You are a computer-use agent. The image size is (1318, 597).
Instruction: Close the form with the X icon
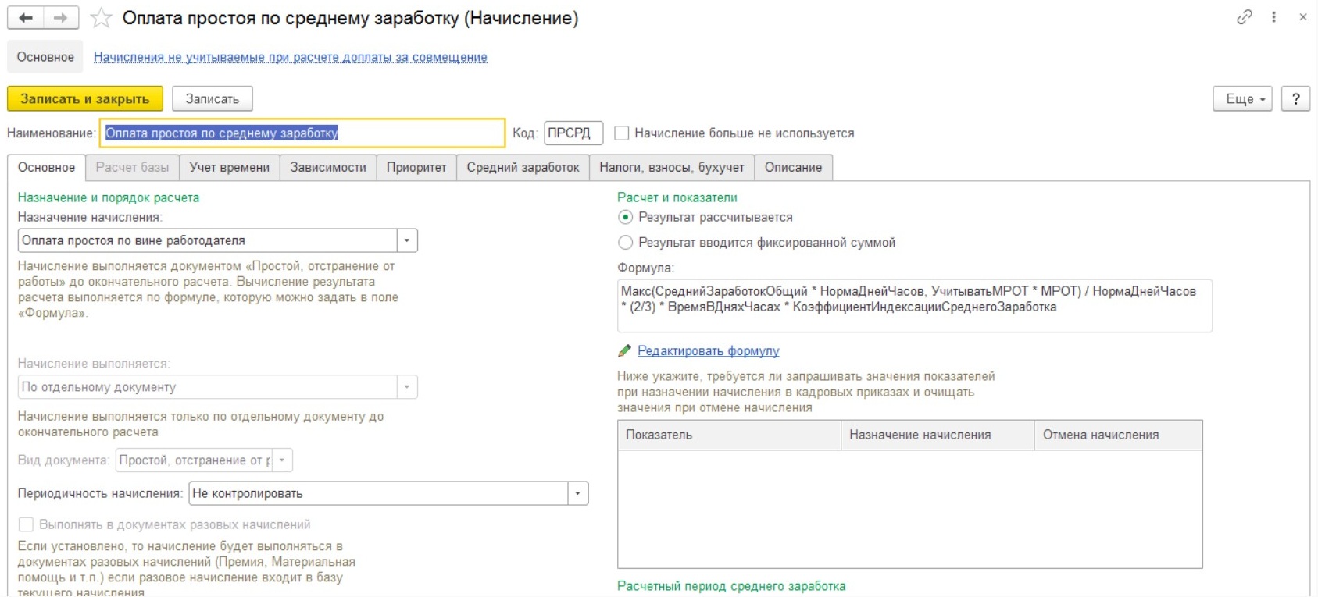tap(1303, 16)
